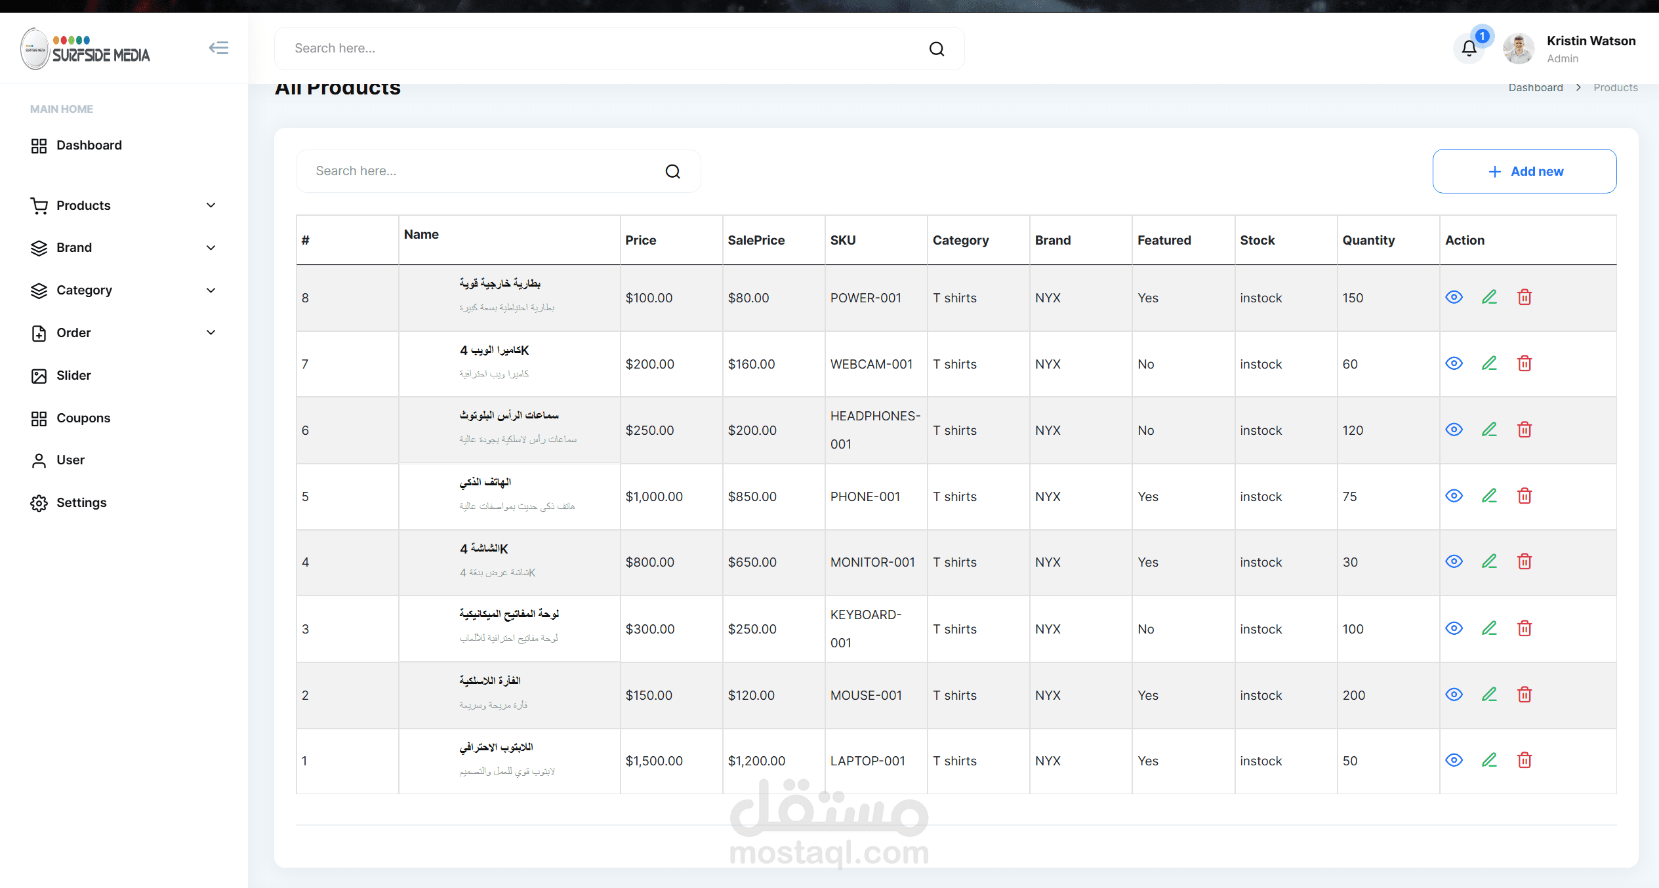The height and width of the screenshot is (888, 1659).
Task: Expand the Brand sidebar submenu
Action: click(211, 248)
